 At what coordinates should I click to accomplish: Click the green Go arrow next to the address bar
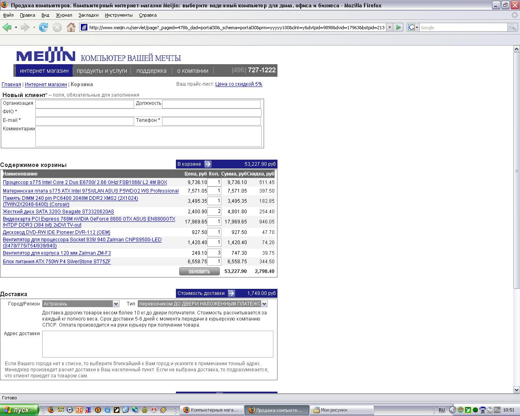coord(399,27)
